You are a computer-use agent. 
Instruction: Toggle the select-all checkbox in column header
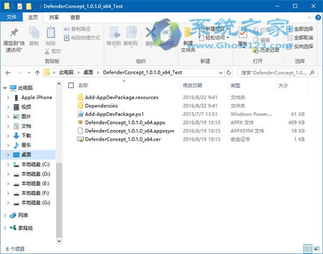pos(71,85)
